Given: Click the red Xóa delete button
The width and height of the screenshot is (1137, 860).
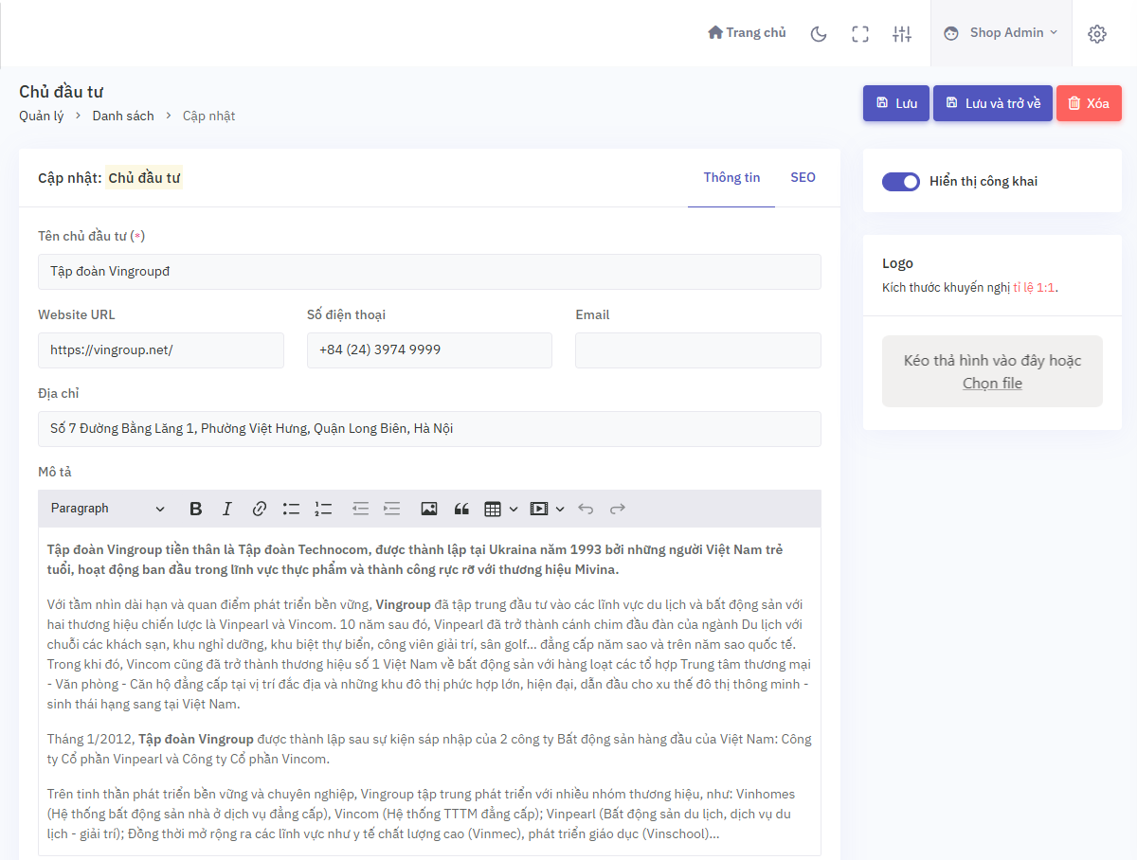Looking at the screenshot, I should point(1089,103).
